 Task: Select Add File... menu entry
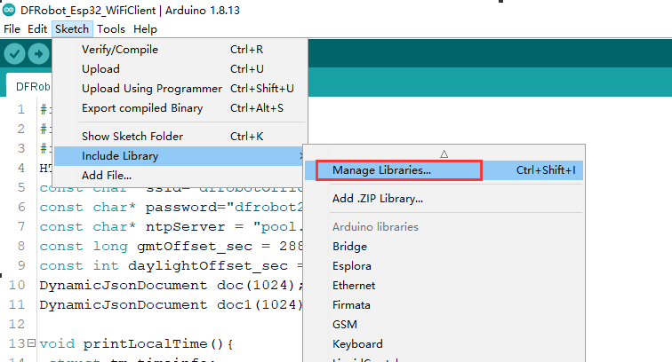[x=180, y=176]
